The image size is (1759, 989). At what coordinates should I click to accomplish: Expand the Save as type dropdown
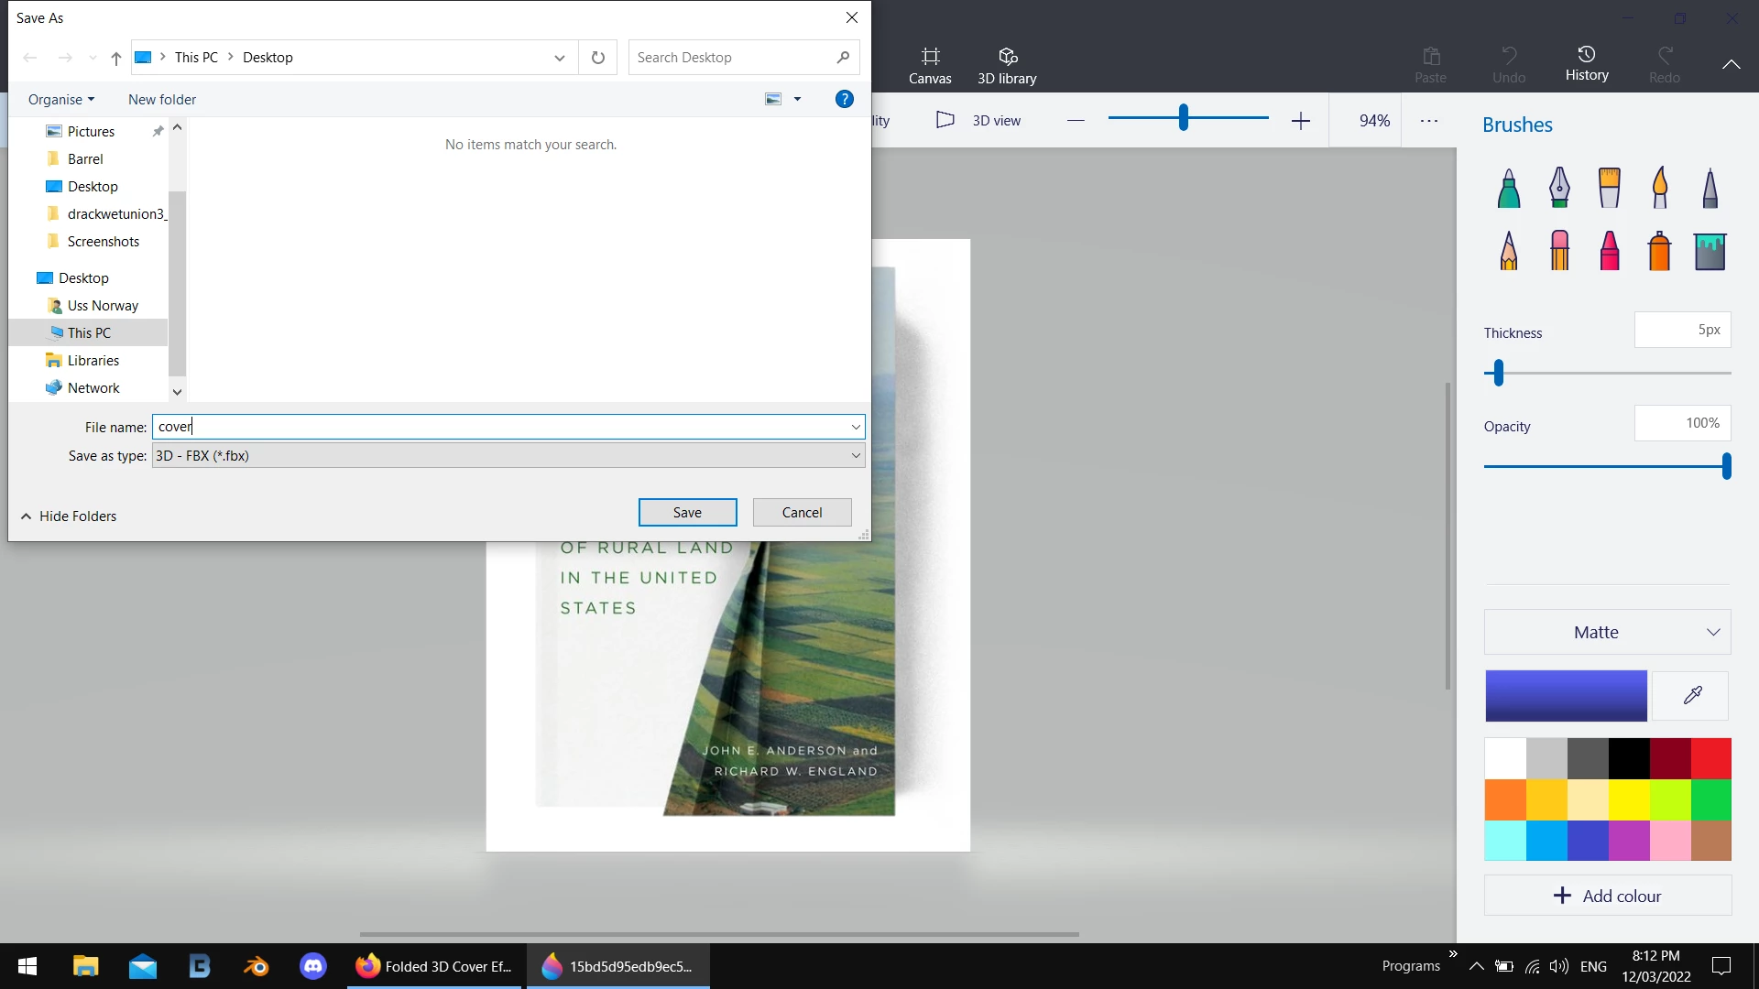855,455
